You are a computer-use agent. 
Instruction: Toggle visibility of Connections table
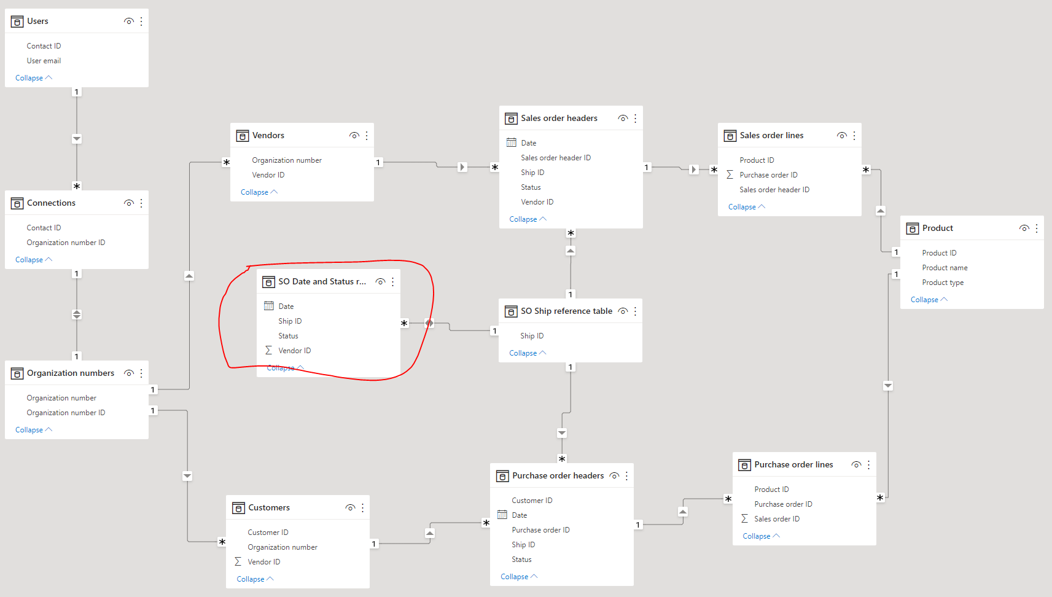(x=129, y=203)
